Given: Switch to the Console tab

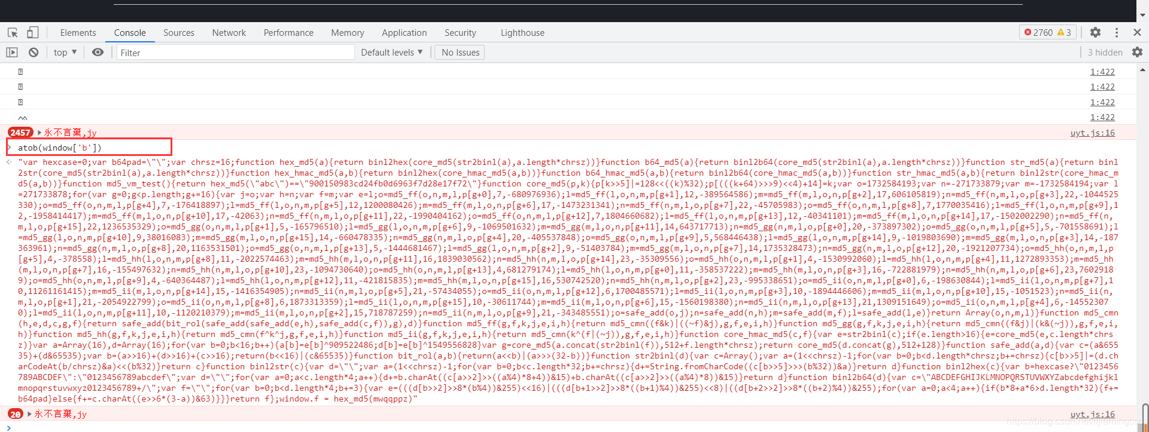Looking at the screenshot, I should (x=130, y=33).
